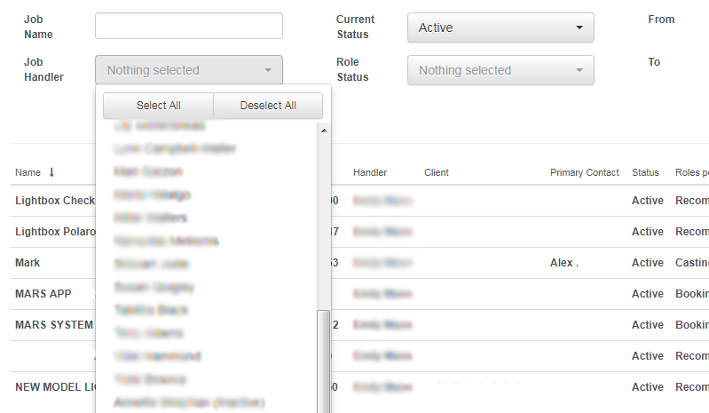This screenshot has height=413, width=709.
Task: Select the MARS SYSTEM job row
Action: coord(53,325)
